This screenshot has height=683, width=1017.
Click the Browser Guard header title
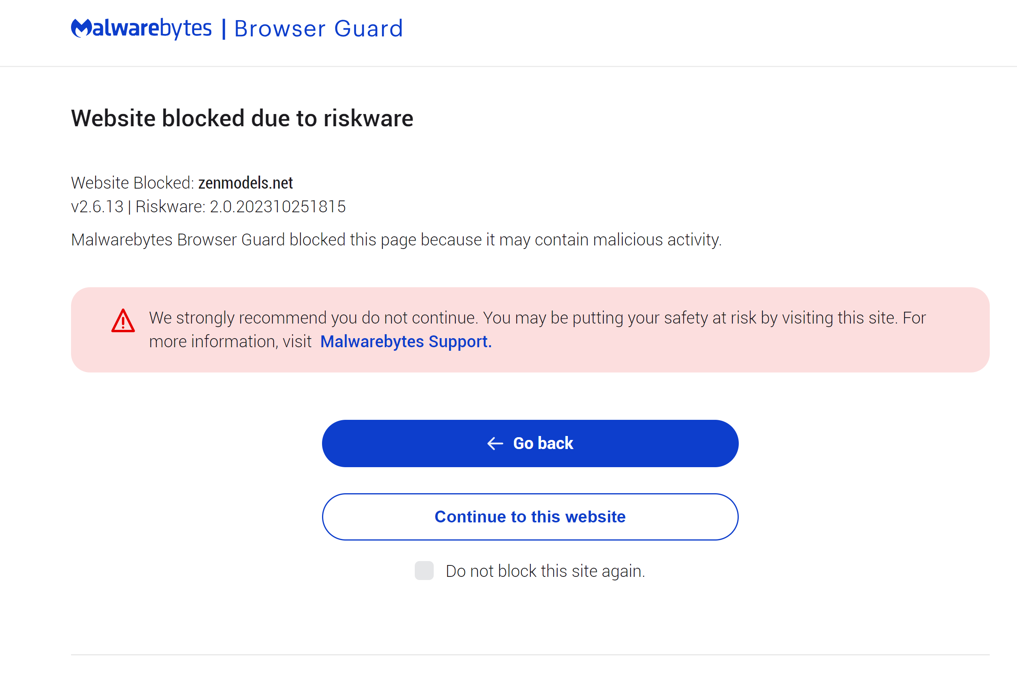[x=318, y=29]
